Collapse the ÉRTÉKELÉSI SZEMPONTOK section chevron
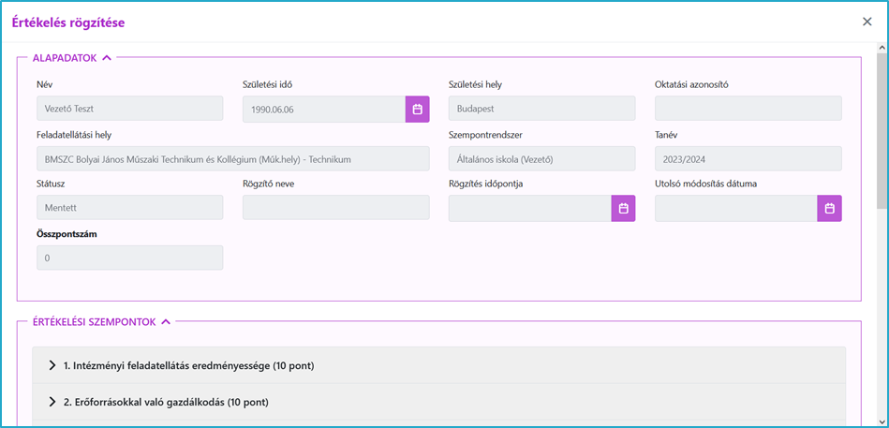This screenshot has width=889, height=428. [166, 321]
